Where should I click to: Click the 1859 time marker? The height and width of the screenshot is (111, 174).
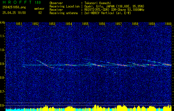pos(152,24)
